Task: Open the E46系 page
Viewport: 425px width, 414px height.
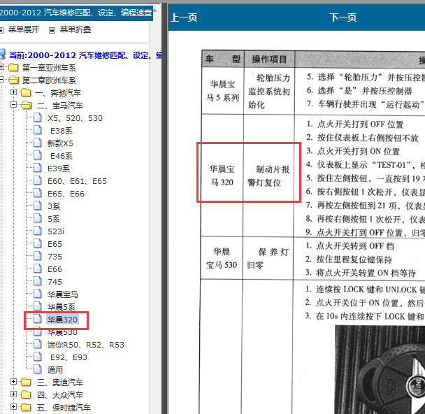Action: (62, 156)
